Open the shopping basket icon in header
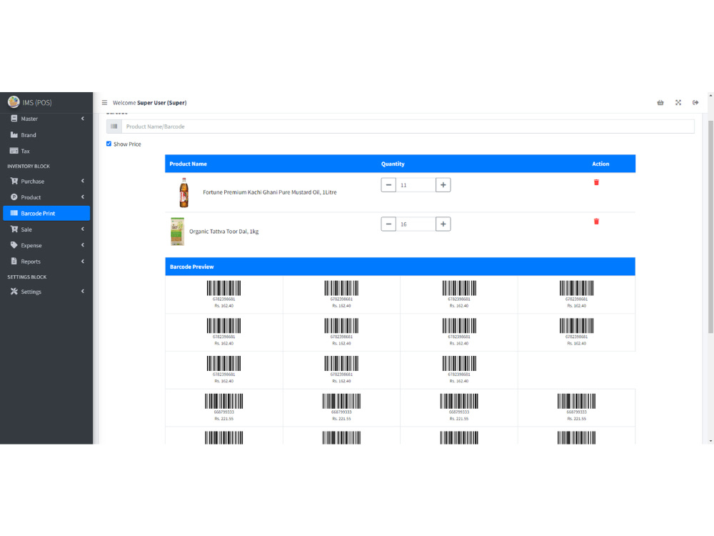This screenshot has width=714, height=536. click(660, 102)
